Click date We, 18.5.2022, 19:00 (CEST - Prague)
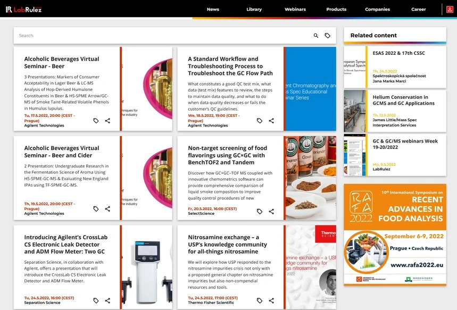The image size is (457, 310). coord(214,118)
